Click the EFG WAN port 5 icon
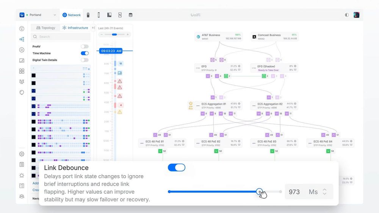The width and height of the screenshot is (379, 213). coord(212,60)
